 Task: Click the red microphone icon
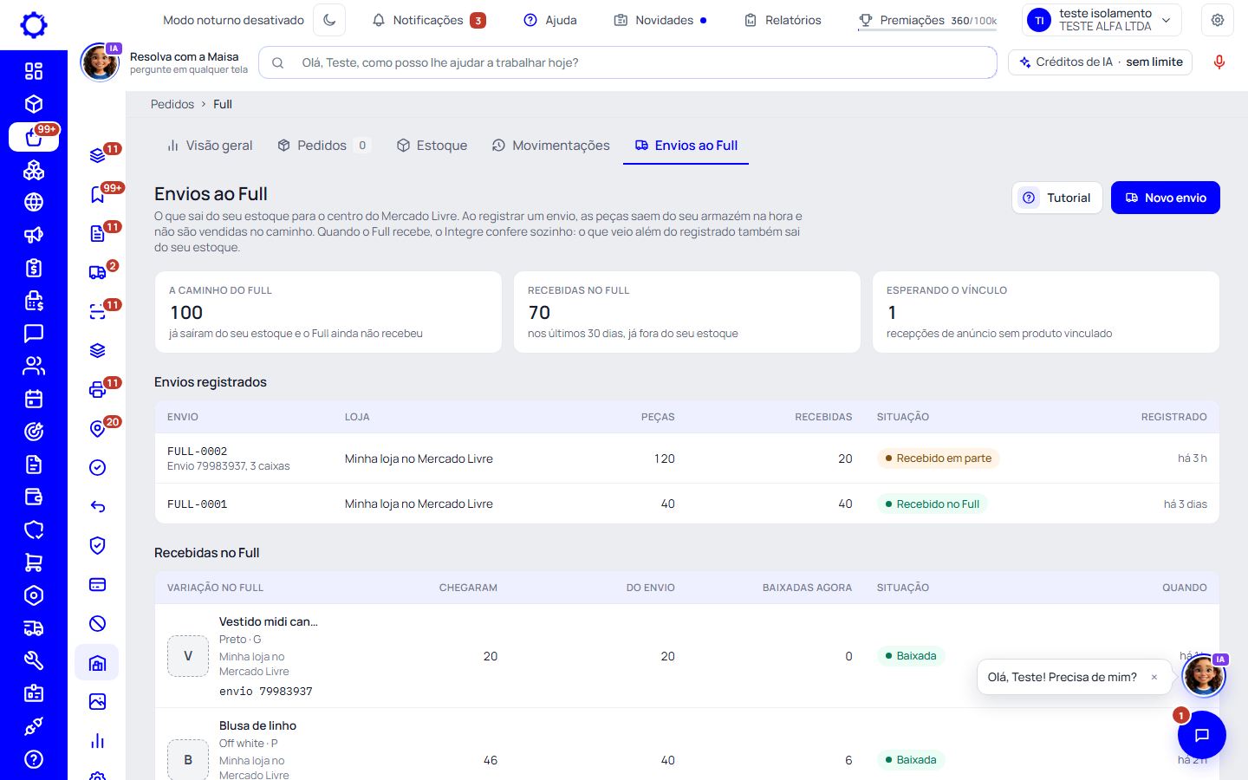(1219, 62)
